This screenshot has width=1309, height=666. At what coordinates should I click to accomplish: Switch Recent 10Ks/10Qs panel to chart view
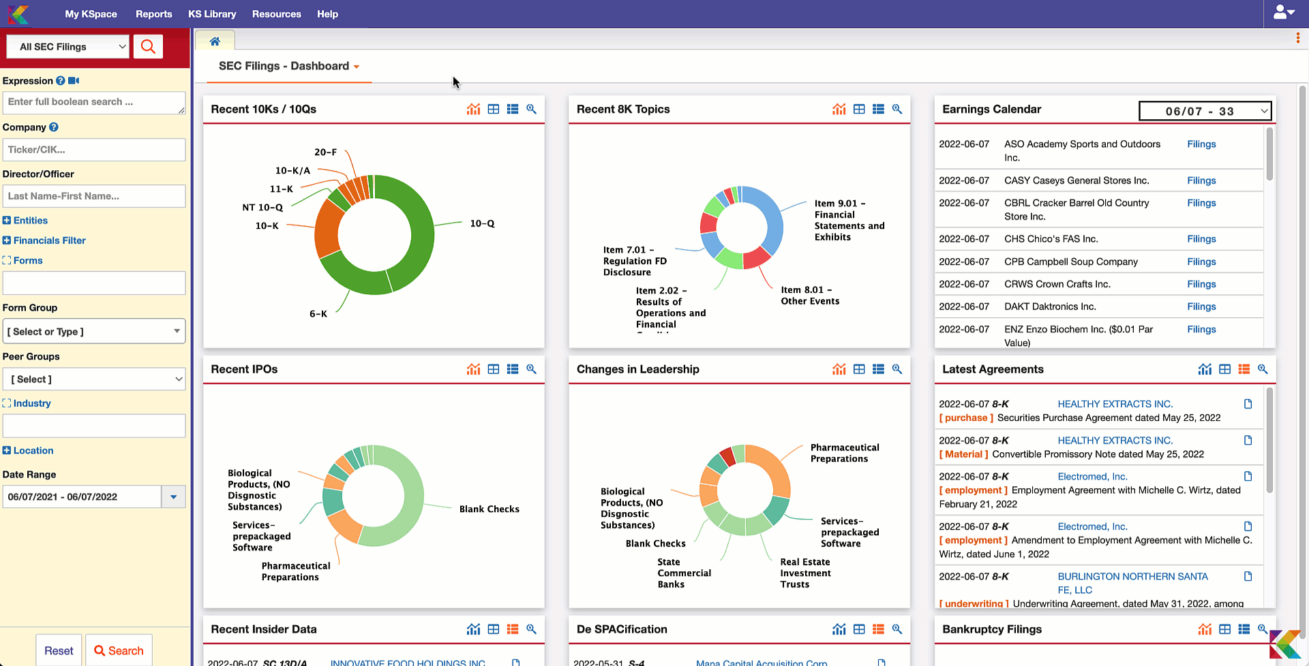tap(473, 109)
